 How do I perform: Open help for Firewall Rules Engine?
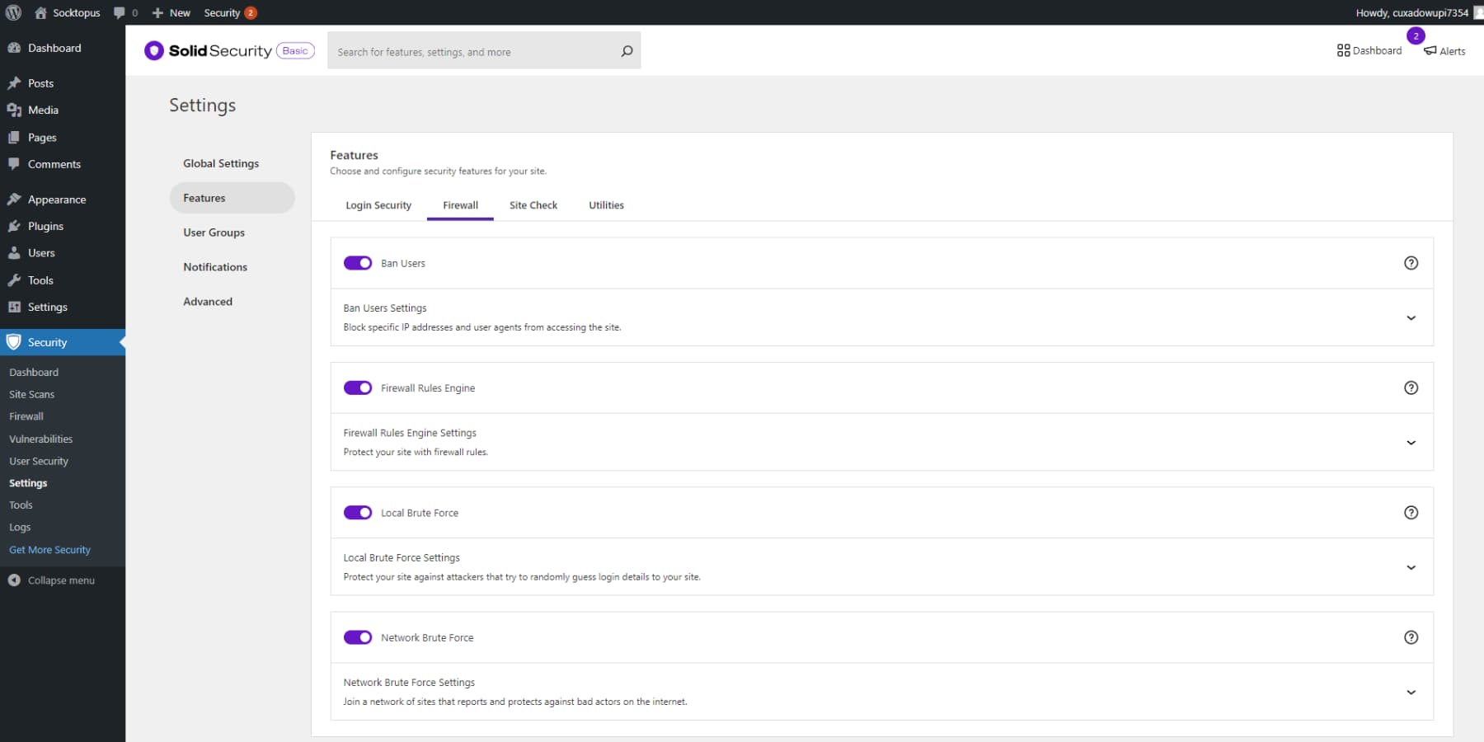[x=1411, y=387]
